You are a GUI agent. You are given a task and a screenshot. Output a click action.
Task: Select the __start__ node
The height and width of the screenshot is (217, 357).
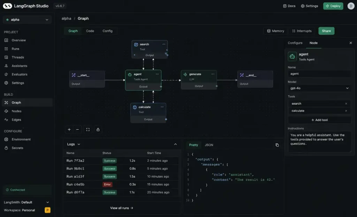tap(87, 79)
